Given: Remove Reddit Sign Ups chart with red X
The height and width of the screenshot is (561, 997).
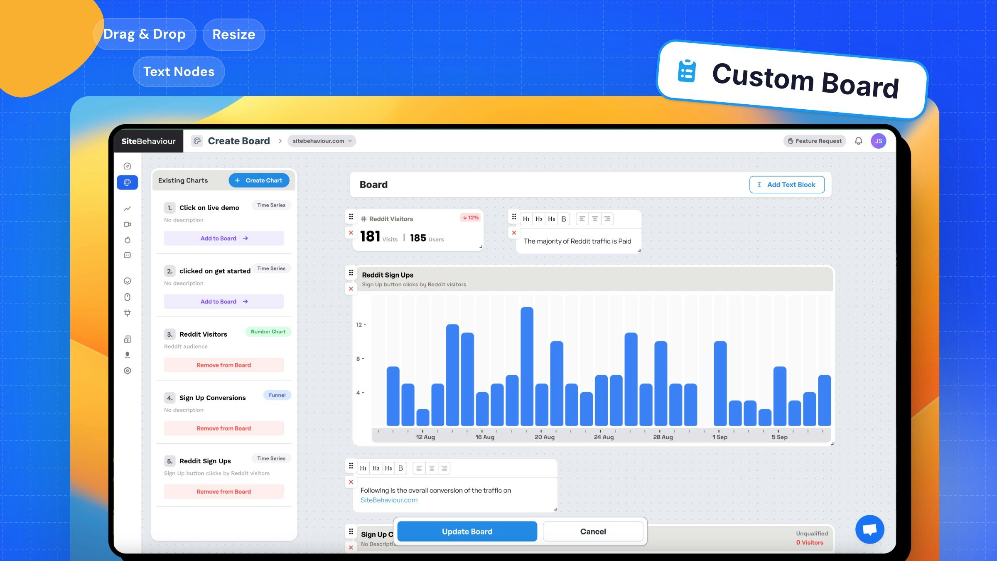Looking at the screenshot, I should (x=351, y=289).
